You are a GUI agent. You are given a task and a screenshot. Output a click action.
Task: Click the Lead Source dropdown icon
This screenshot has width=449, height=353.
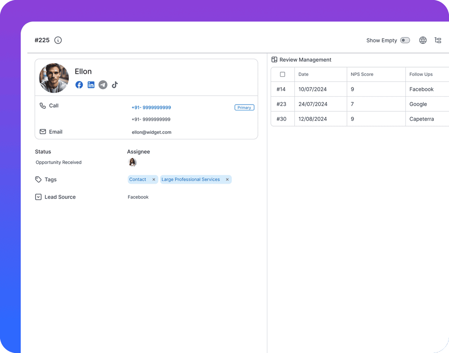click(39, 197)
